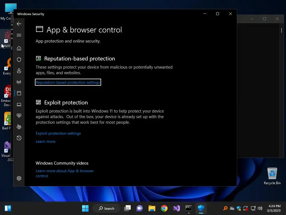Viewport: 286px width, 215px height.
Task: Click the Windows Start button
Action: 85,208
